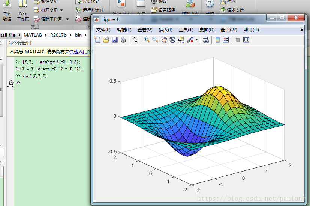Open the 工具(T) menu in Figure 1
The image size is (310, 206).
coord(186,30)
